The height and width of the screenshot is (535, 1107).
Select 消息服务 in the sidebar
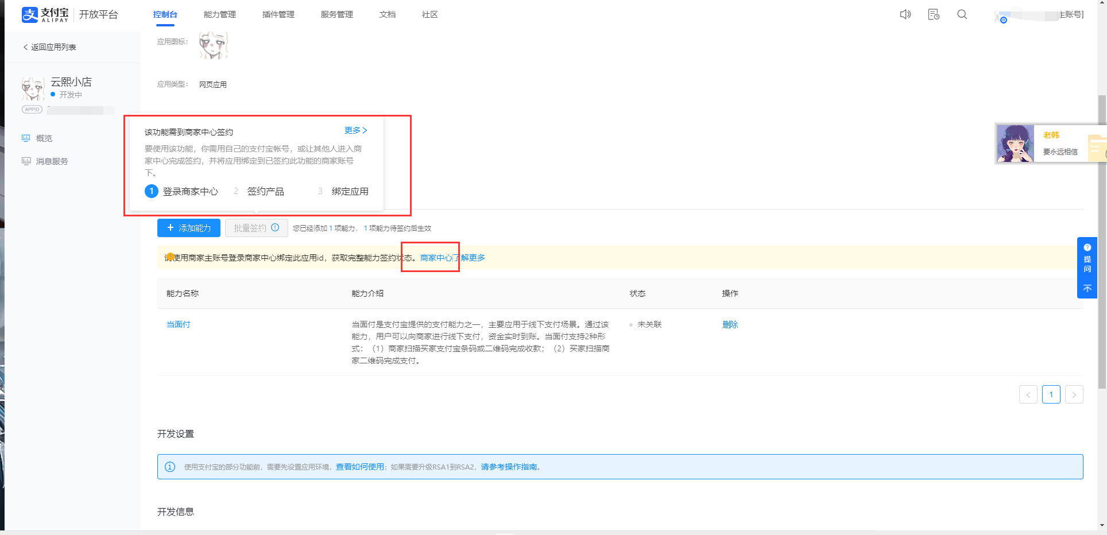(x=52, y=161)
